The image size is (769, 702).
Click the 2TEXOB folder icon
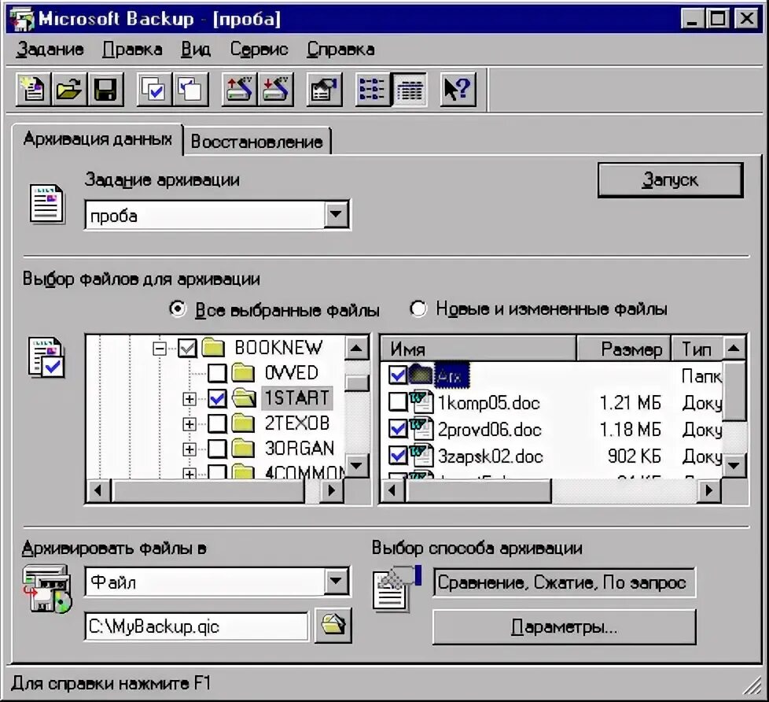(x=243, y=423)
